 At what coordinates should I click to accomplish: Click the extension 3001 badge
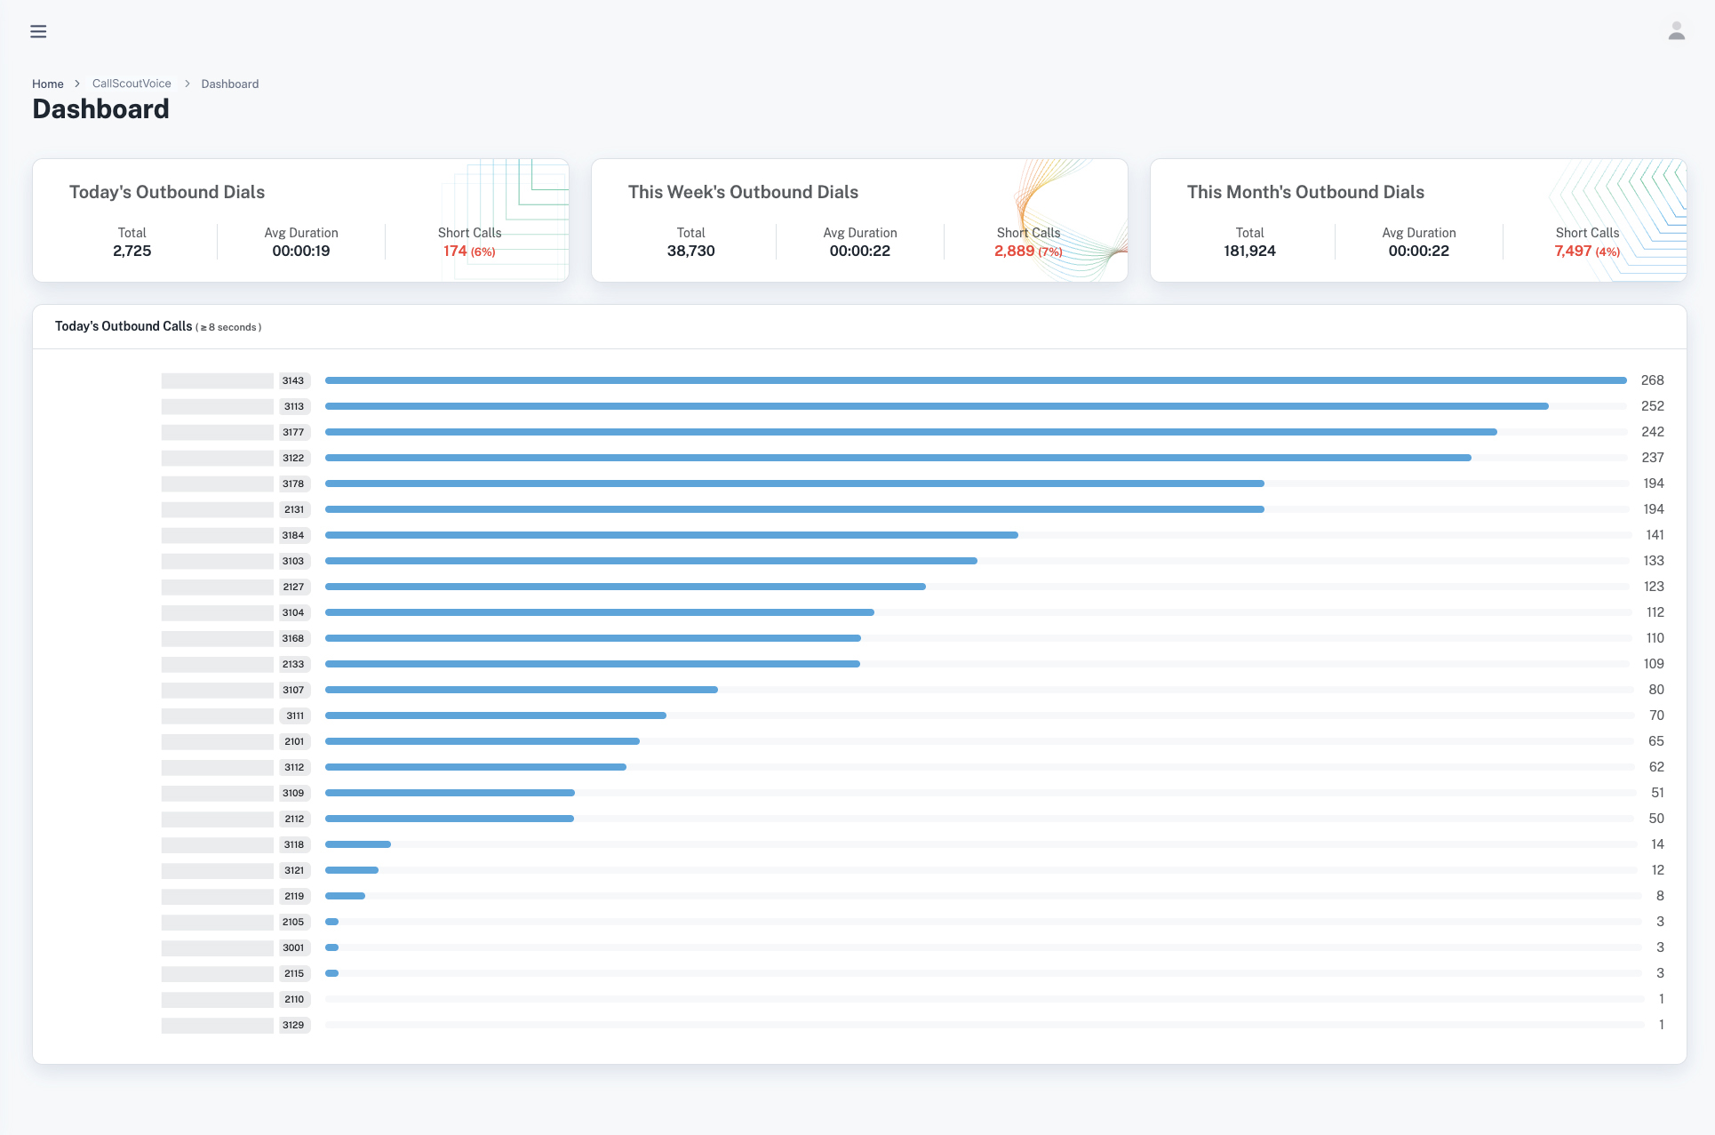(293, 947)
